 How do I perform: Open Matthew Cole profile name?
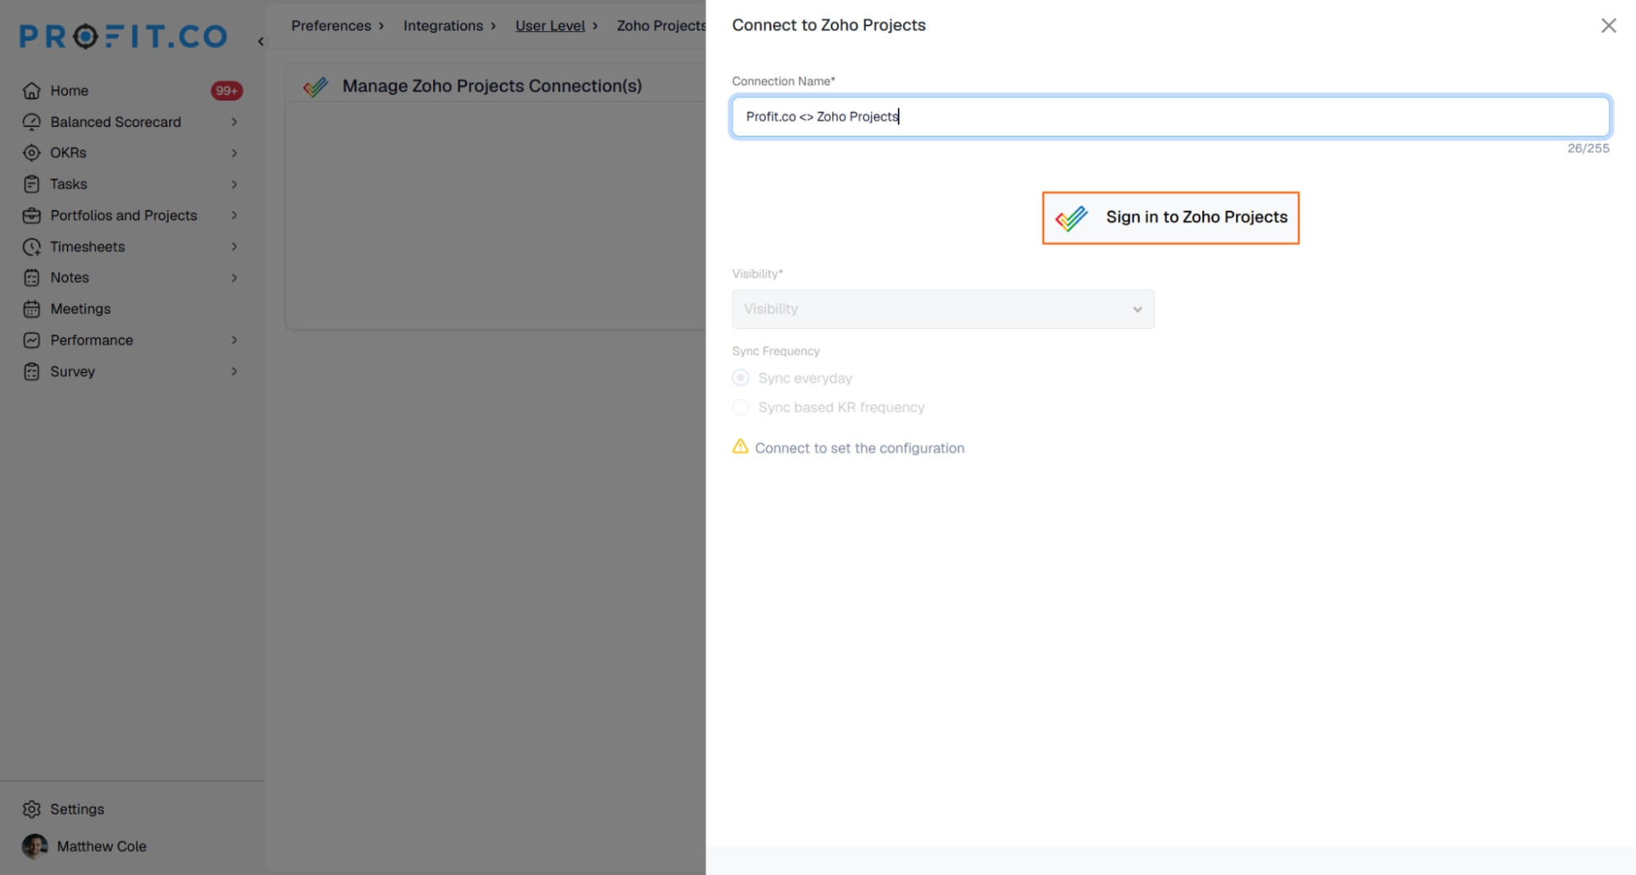point(101,846)
